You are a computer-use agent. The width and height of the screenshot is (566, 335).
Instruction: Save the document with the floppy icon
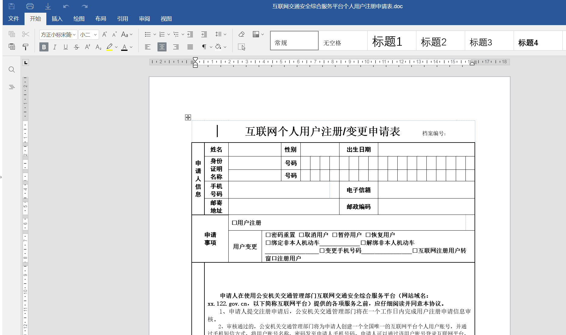click(x=12, y=6)
